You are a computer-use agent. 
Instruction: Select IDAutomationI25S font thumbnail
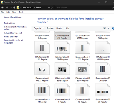pos(62,90)
